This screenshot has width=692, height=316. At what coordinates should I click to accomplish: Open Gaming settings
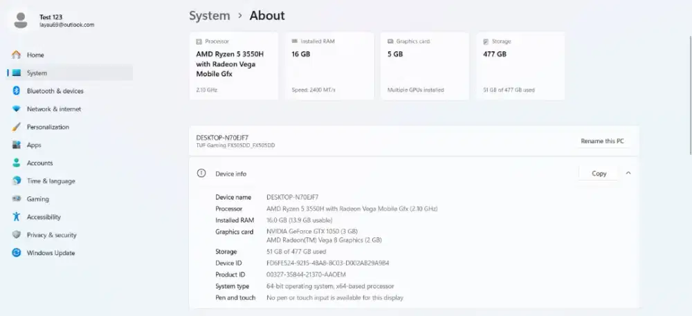pos(70,198)
